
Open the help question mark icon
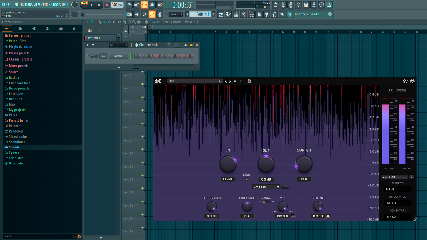coord(299,5)
